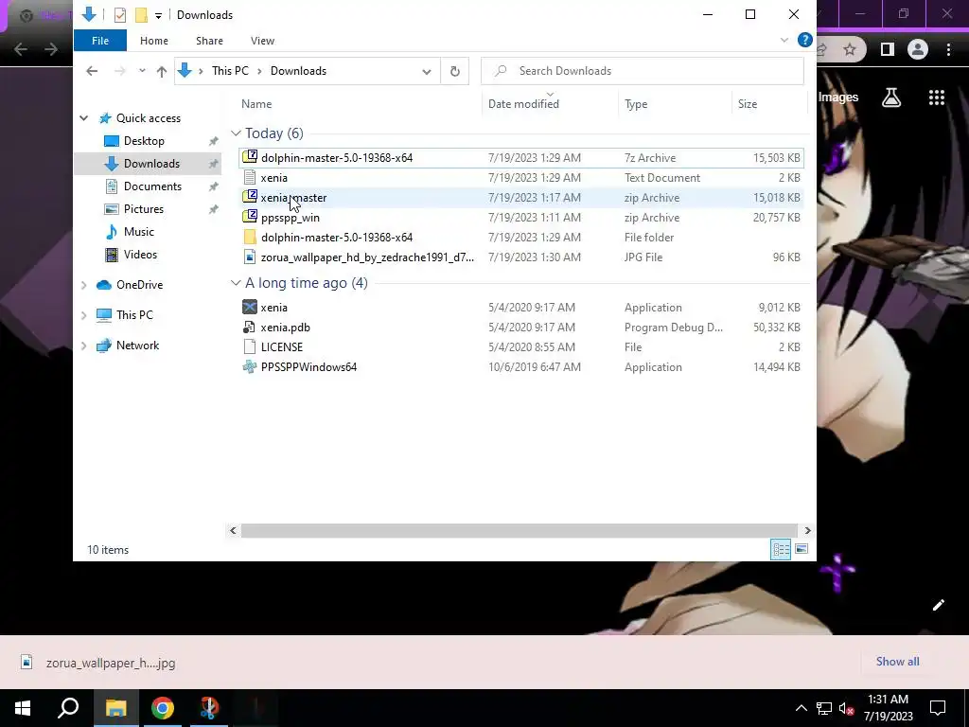969x727 pixels.
Task: Click the 15,018 KB size cell
Action: point(777,198)
